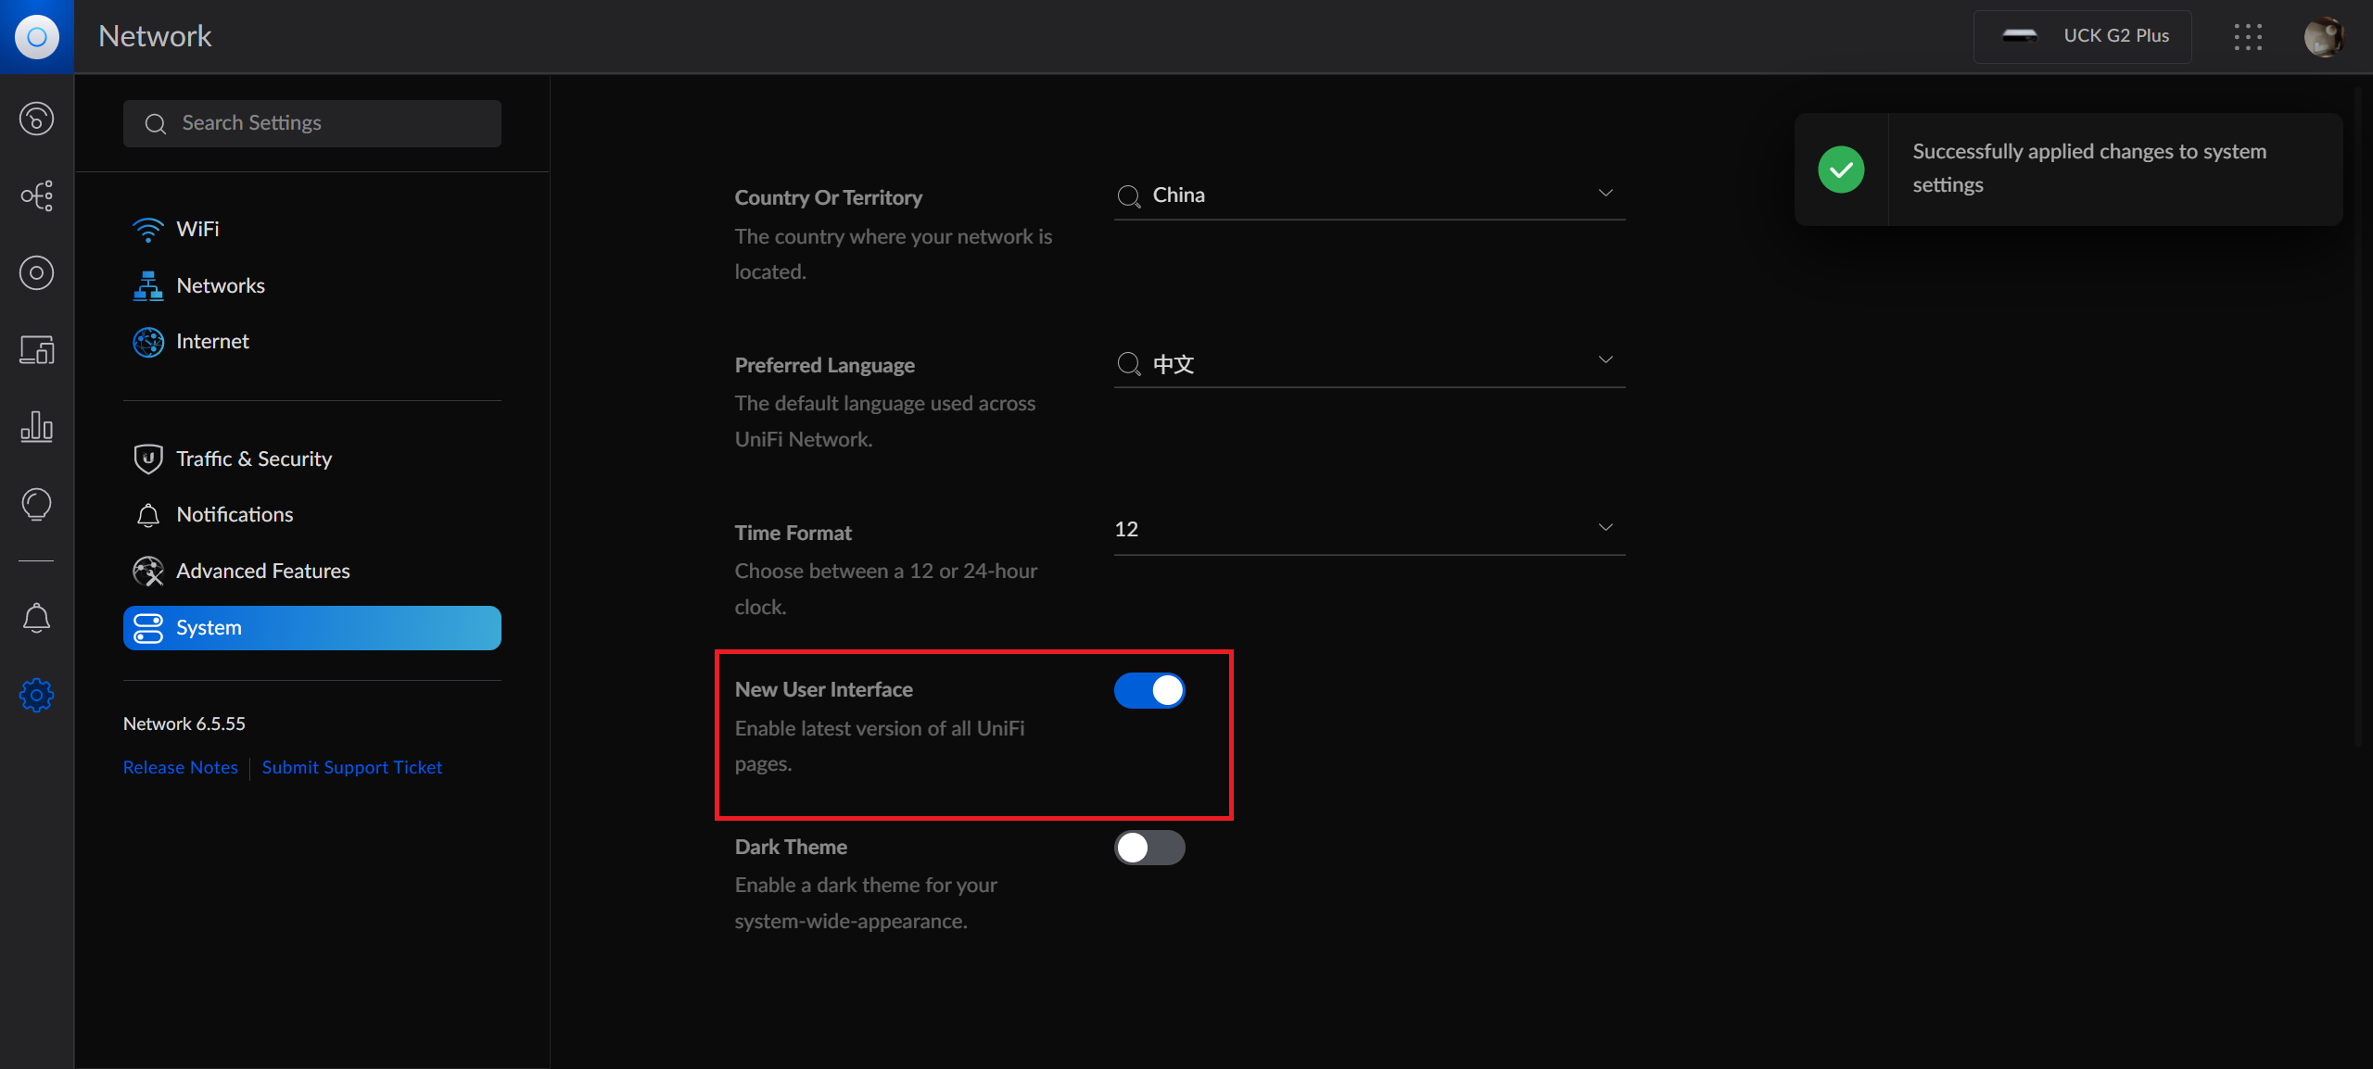The image size is (2373, 1069).
Task: Open the China country combo box
Action: pos(1369,195)
